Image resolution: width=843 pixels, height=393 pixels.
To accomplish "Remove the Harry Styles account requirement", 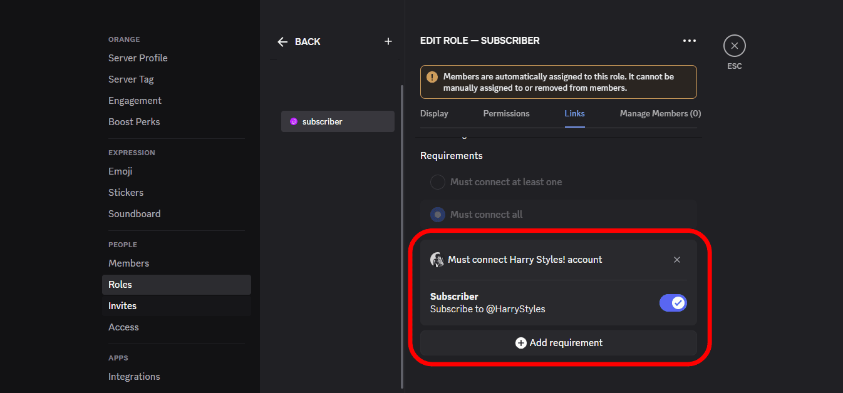I will click(676, 260).
